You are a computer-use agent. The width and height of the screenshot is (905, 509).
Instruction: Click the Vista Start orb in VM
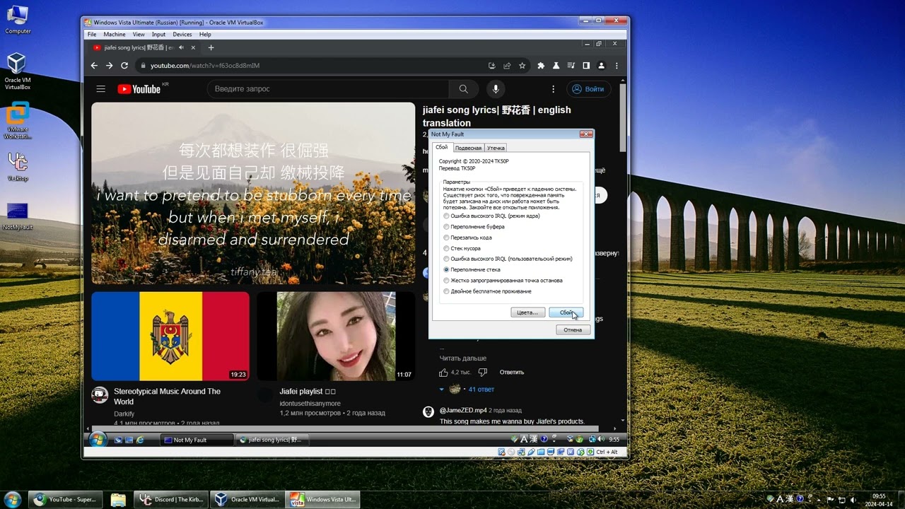pyautogui.click(x=98, y=439)
